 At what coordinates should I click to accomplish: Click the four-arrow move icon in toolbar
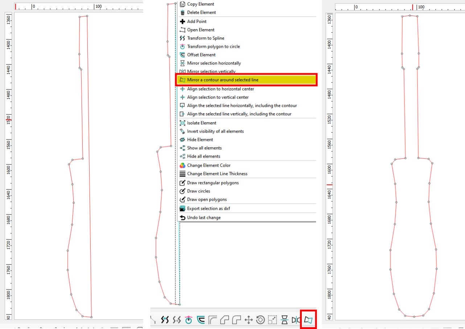[248, 320]
